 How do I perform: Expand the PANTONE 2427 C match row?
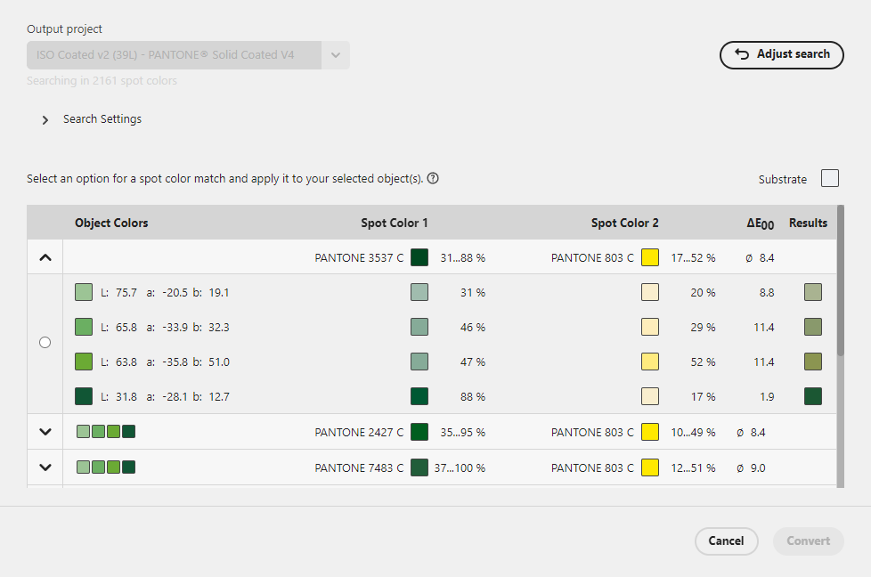pos(45,432)
